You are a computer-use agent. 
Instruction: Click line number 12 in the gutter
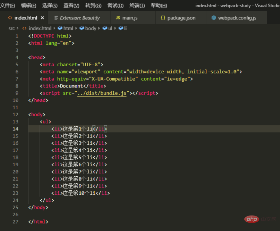[x=15, y=114]
